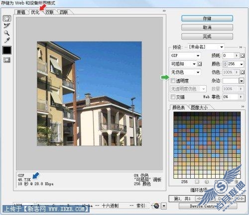The height and width of the screenshot is (215, 249).
Task: Click the 0% 仿色 info text
Action: coord(141,176)
